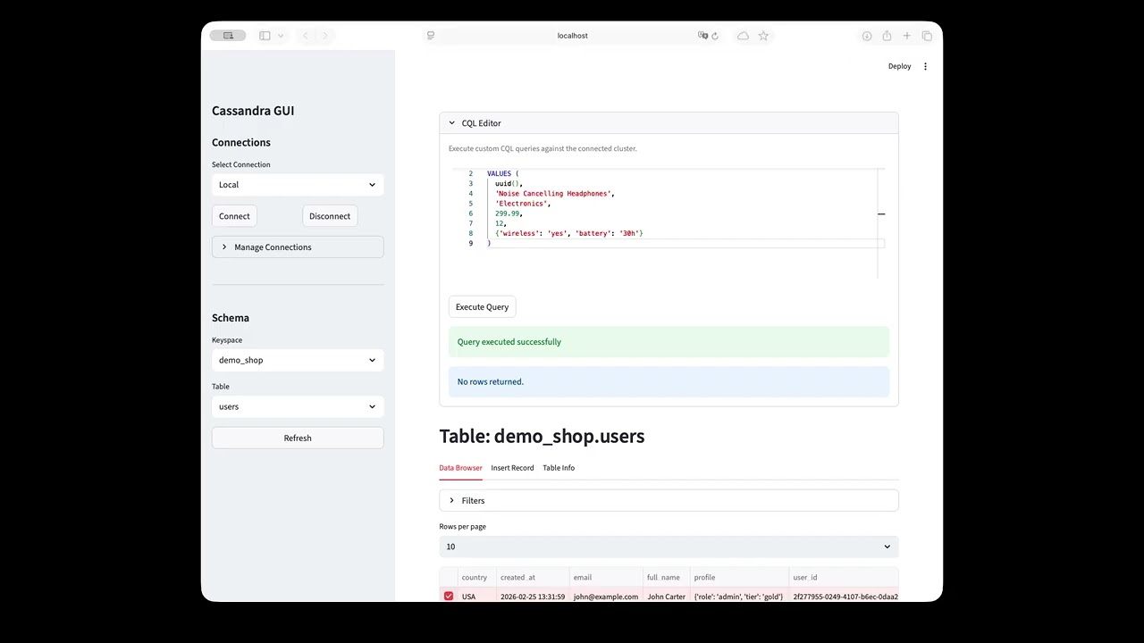Switch to the Insert Record tab
The image size is (1144, 643).
[x=512, y=468]
